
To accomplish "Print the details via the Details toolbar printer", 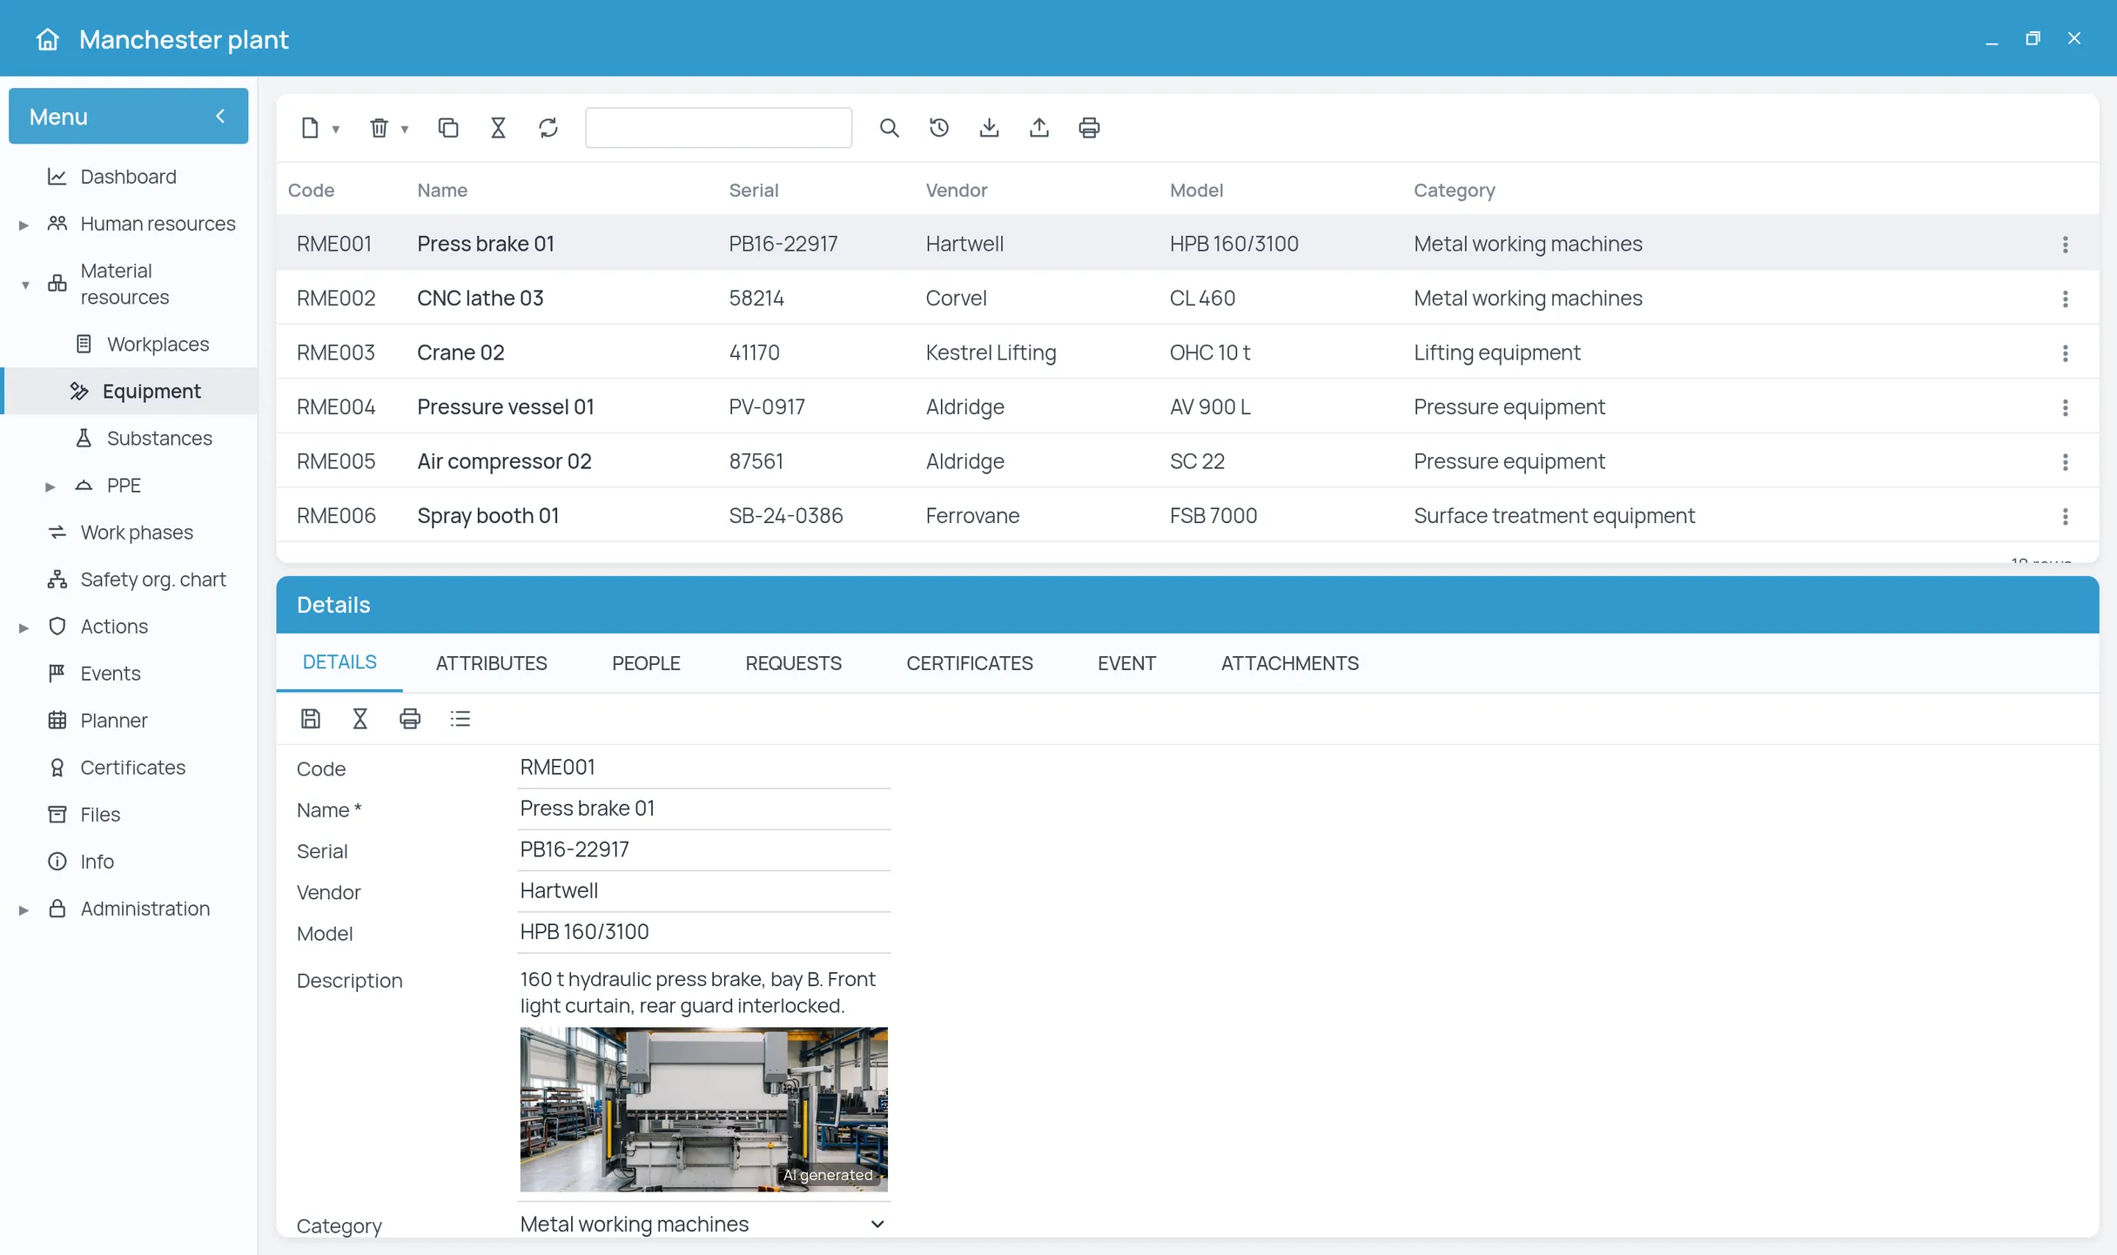I will tap(410, 718).
